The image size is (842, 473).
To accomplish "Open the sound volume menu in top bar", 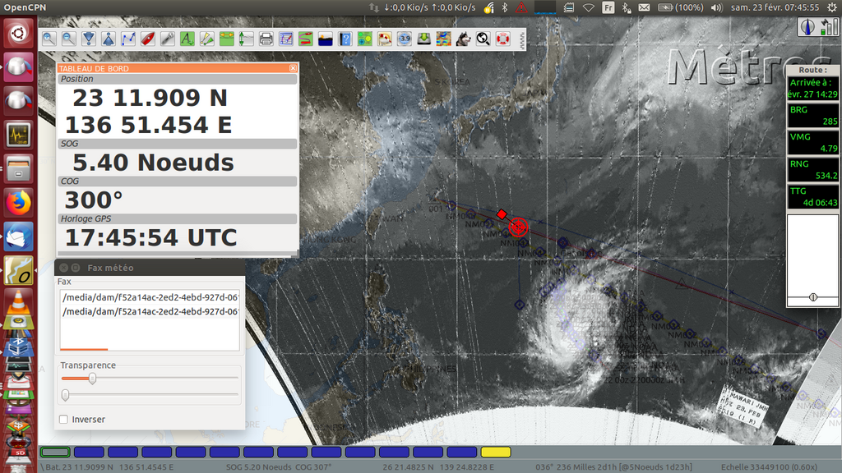I will tap(715, 7).
